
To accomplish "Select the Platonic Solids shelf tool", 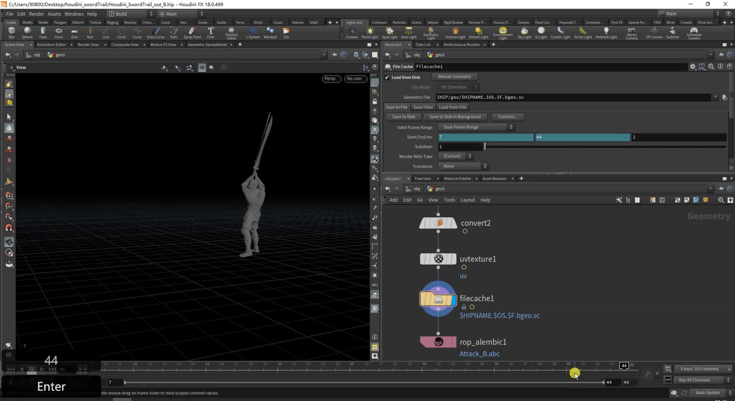I will click(x=232, y=33).
